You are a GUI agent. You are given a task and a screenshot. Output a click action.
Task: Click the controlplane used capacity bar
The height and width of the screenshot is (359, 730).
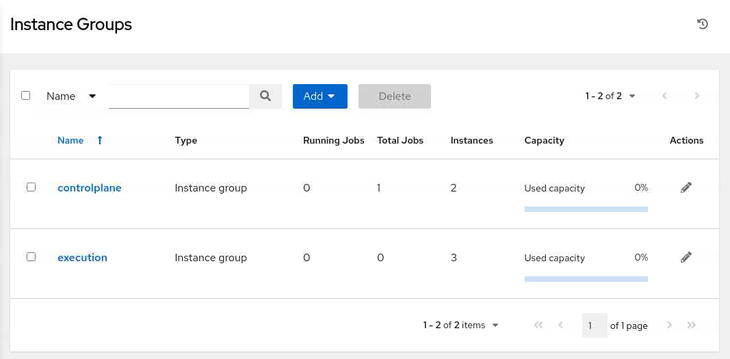click(x=586, y=209)
